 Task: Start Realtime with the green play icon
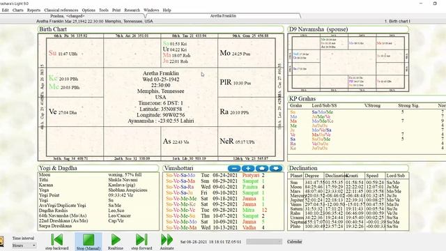(116, 240)
